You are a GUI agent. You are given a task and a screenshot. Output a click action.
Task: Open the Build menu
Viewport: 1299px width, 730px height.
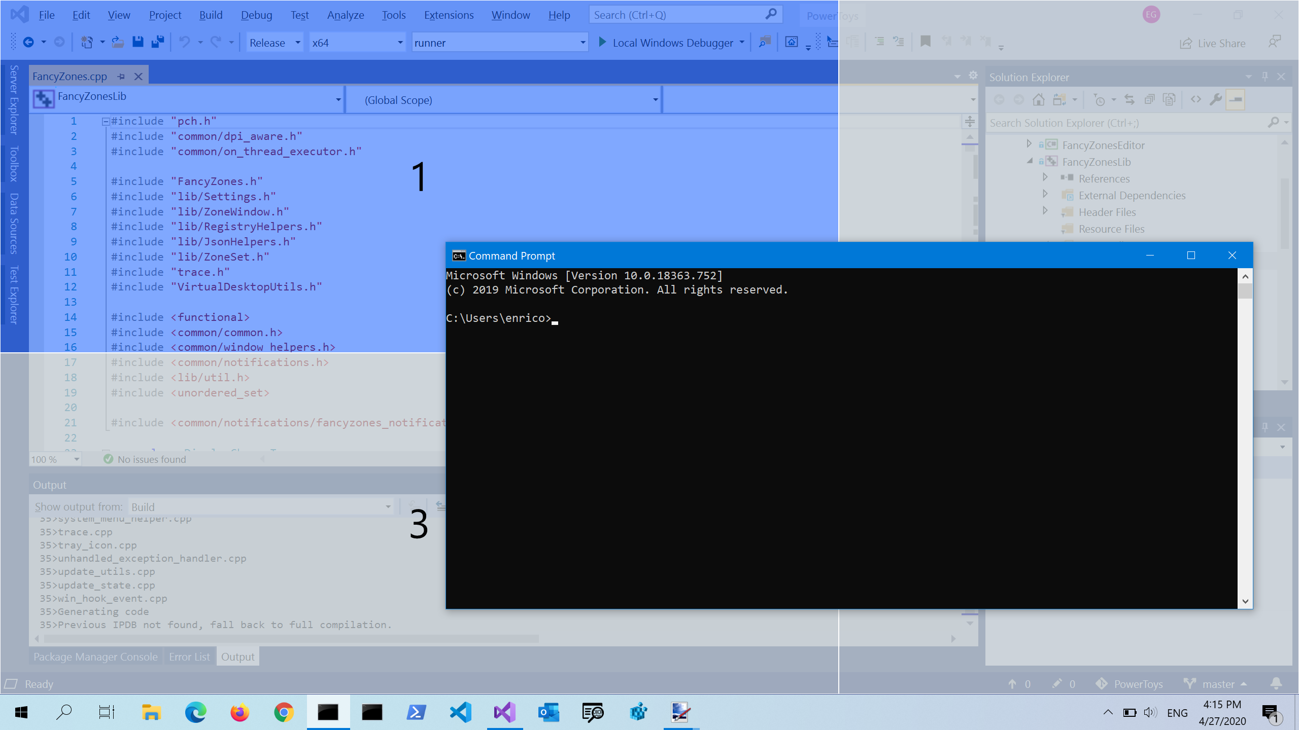click(x=211, y=14)
